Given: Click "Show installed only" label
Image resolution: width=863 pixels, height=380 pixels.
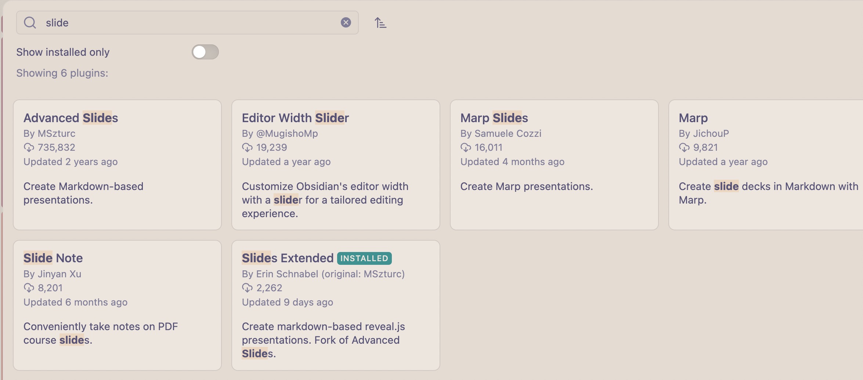Looking at the screenshot, I should pyautogui.click(x=63, y=52).
